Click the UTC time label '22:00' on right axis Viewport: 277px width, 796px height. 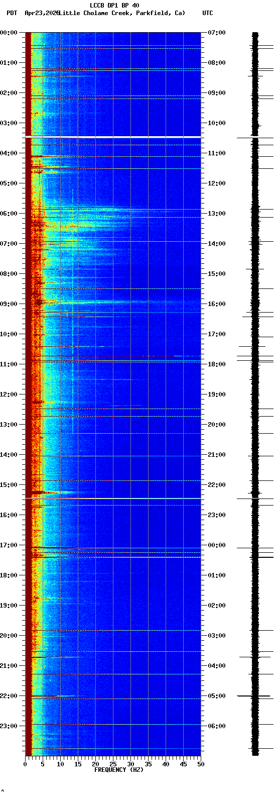217,485
